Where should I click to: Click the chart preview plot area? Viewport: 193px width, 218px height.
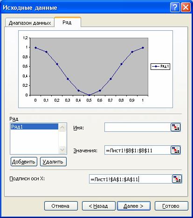(89, 66)
